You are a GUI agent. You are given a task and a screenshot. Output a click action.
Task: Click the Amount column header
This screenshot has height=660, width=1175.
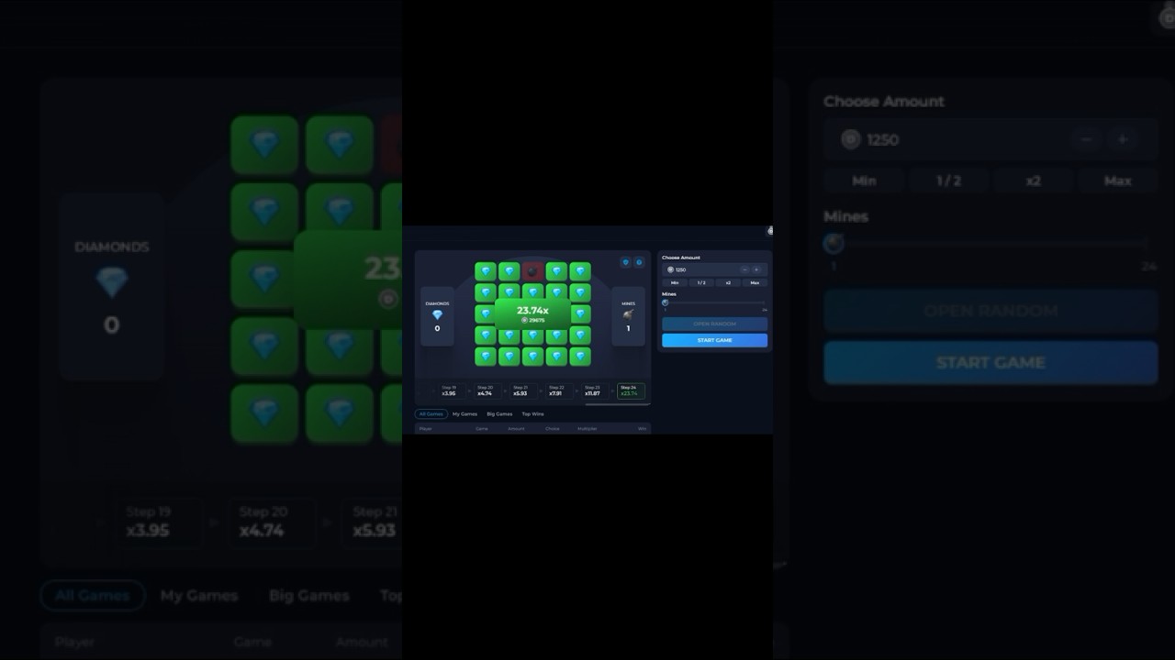pos(516,429)
